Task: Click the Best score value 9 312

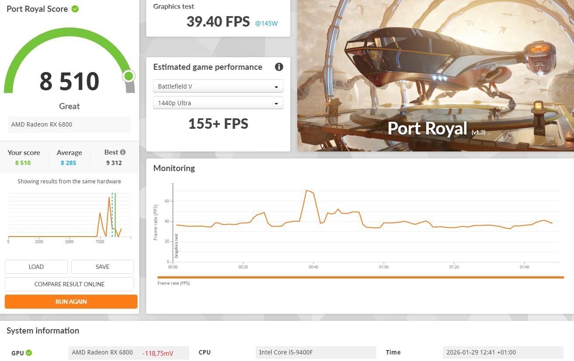Action: pyautogui.click(x=114, y=163)
